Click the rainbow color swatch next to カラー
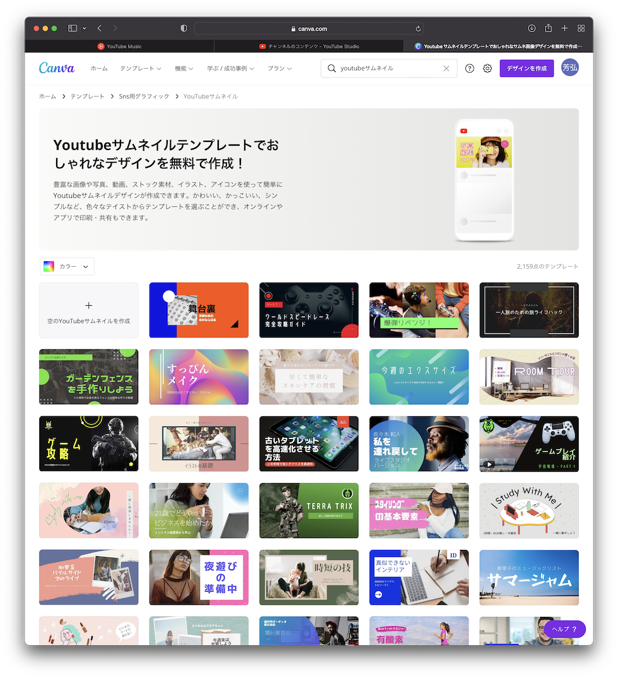 pos(49,266)
